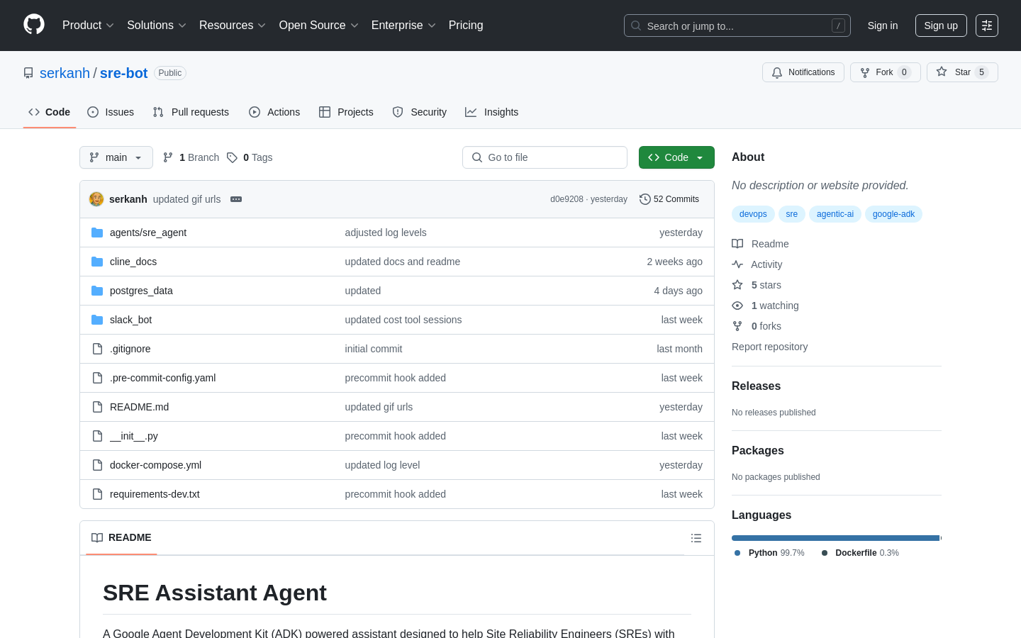Click the .gitignore file icon

(97, 349)
